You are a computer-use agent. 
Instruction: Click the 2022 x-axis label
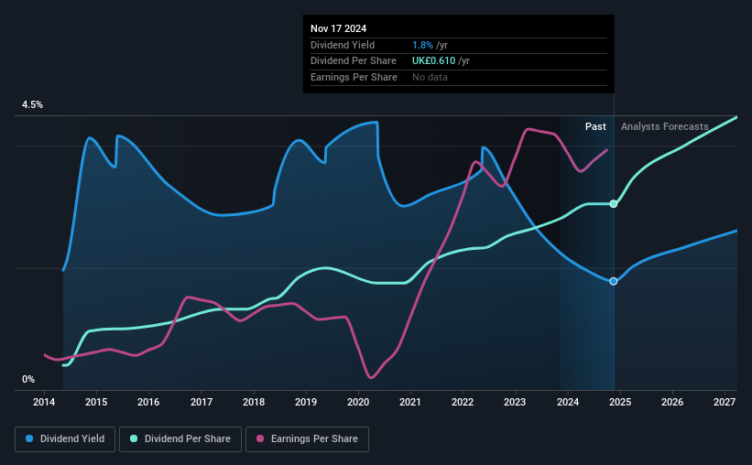click(463, 402)
